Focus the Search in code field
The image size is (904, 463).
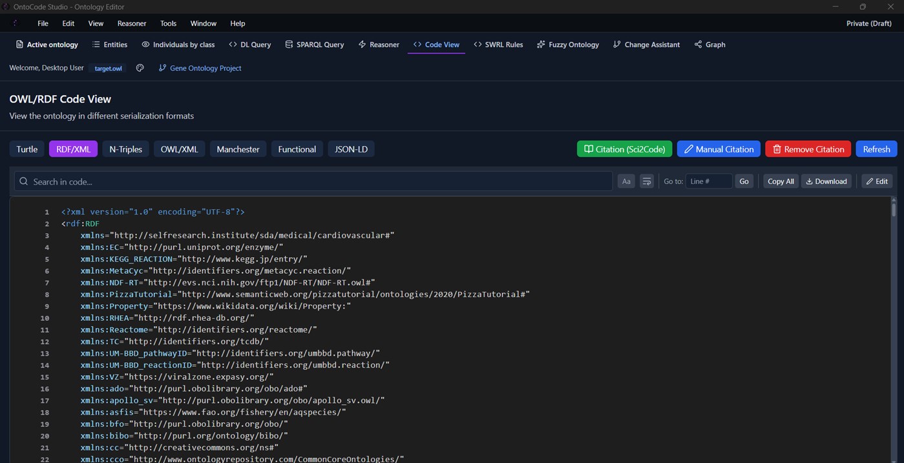(313, 181)
